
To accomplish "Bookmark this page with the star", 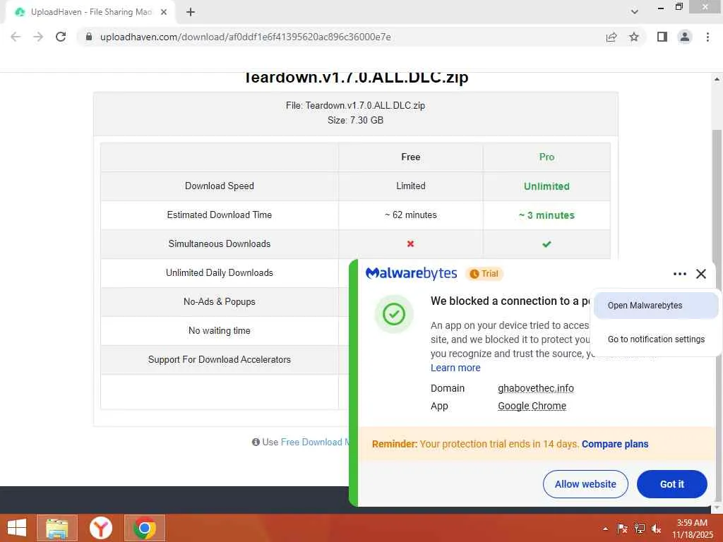I will click(x=634, y=37).
